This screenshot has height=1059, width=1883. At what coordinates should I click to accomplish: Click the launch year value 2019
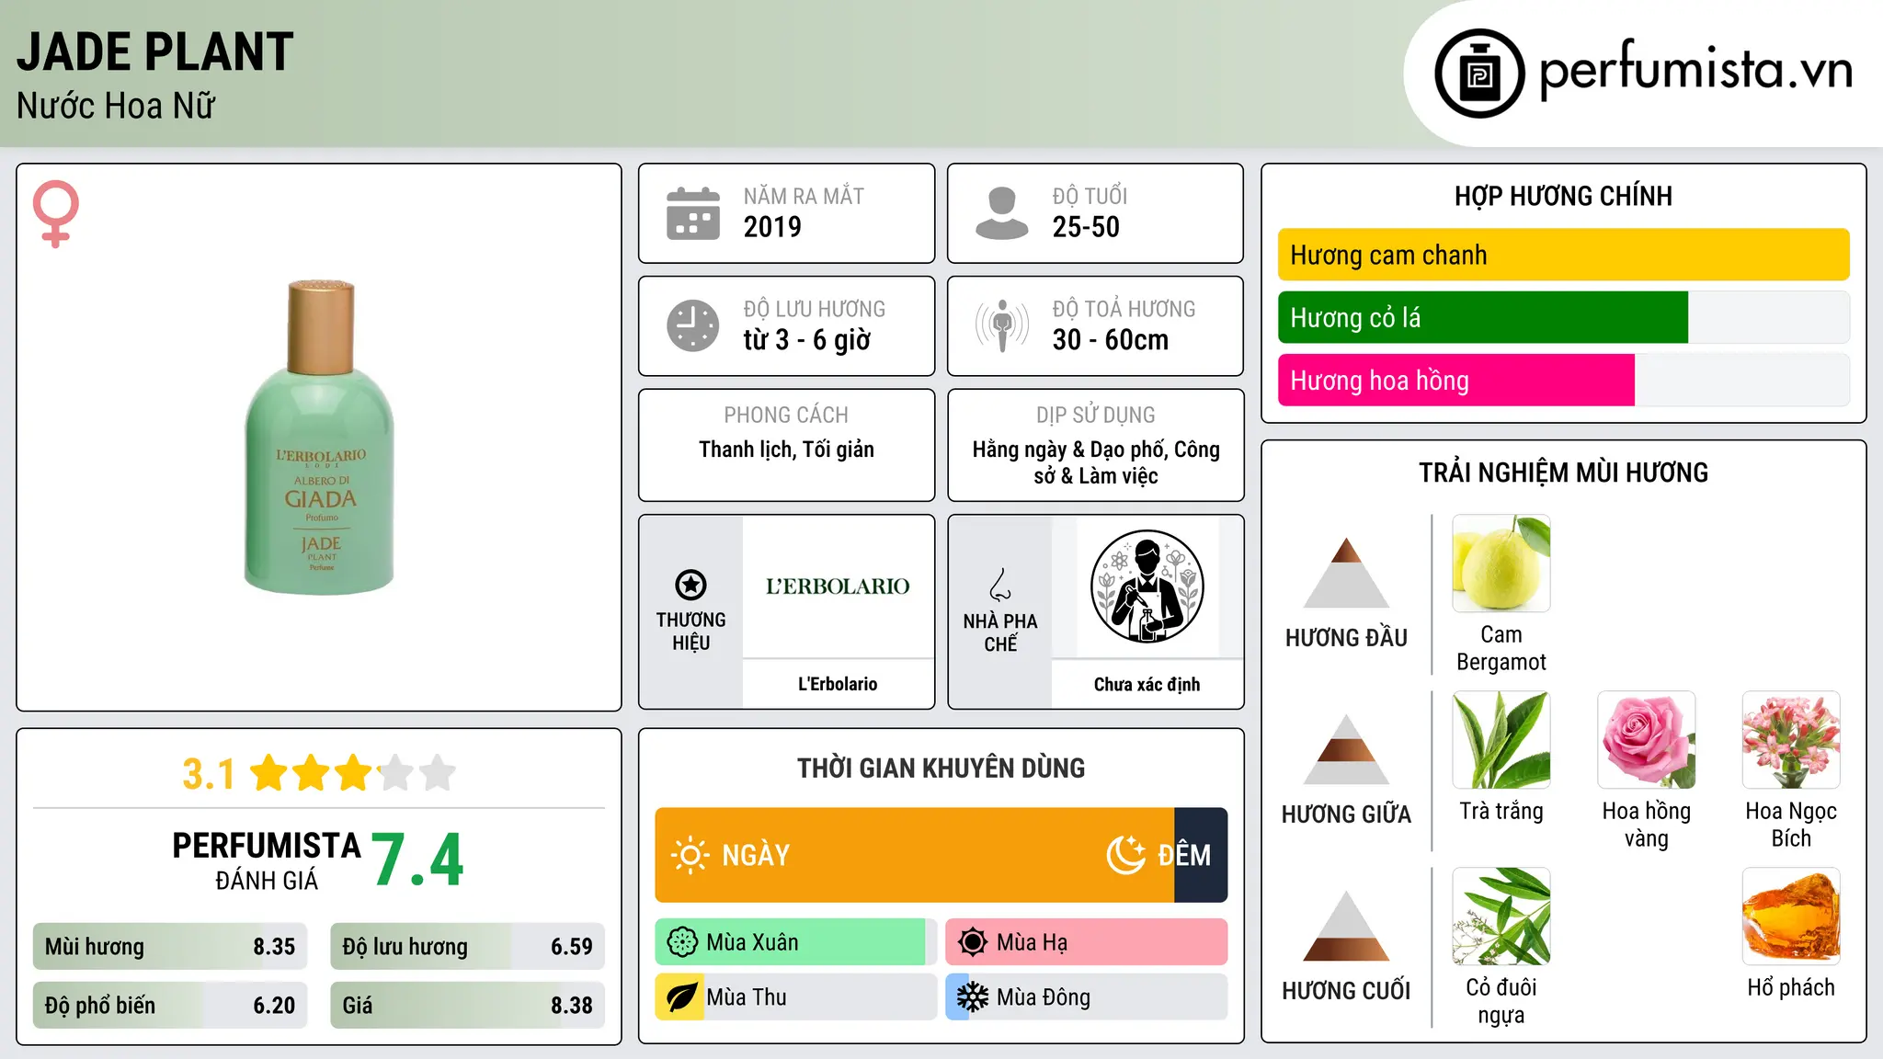coord(772,227)
